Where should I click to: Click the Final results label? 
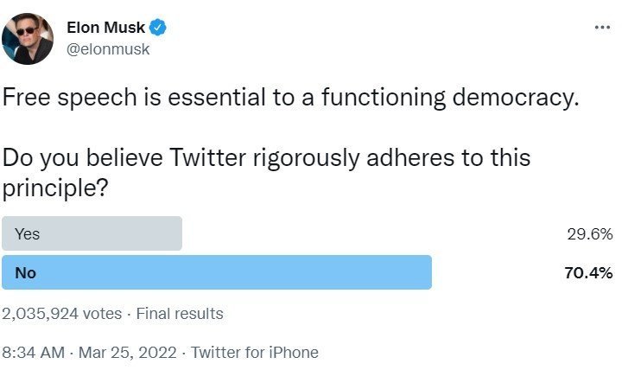tap(179, 314)
